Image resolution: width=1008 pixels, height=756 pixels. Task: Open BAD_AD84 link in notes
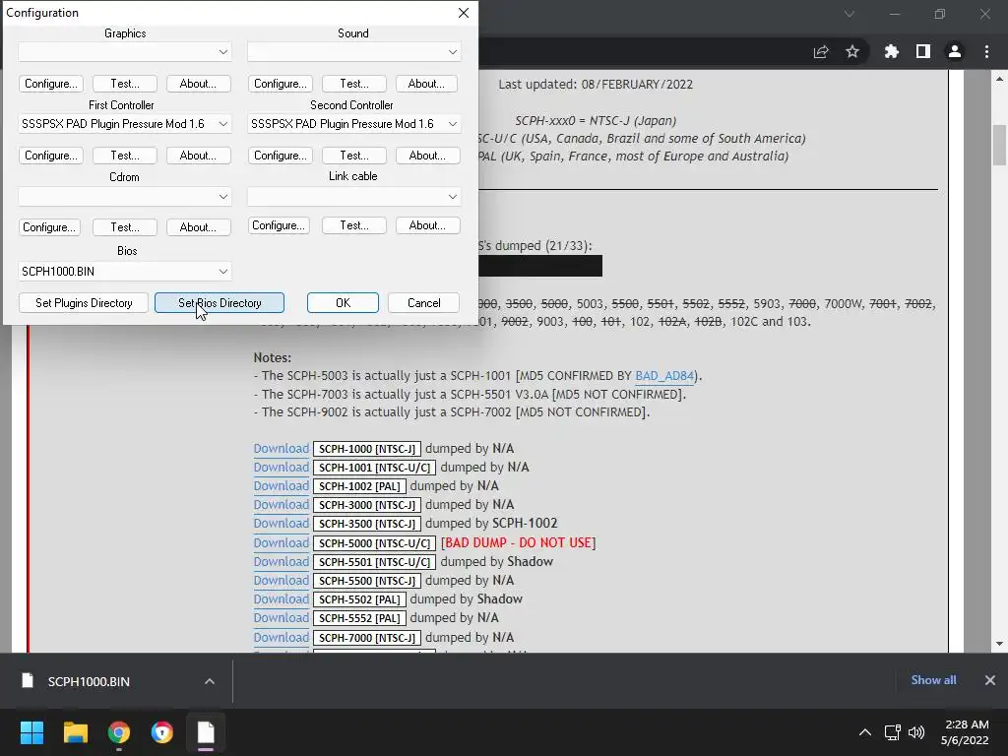pyautogui.click(x=664, y=375)
